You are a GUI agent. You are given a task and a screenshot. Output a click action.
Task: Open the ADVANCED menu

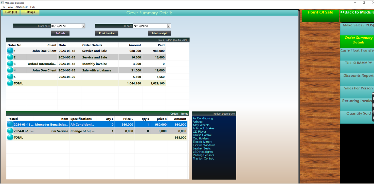click(x=21, y=7)
